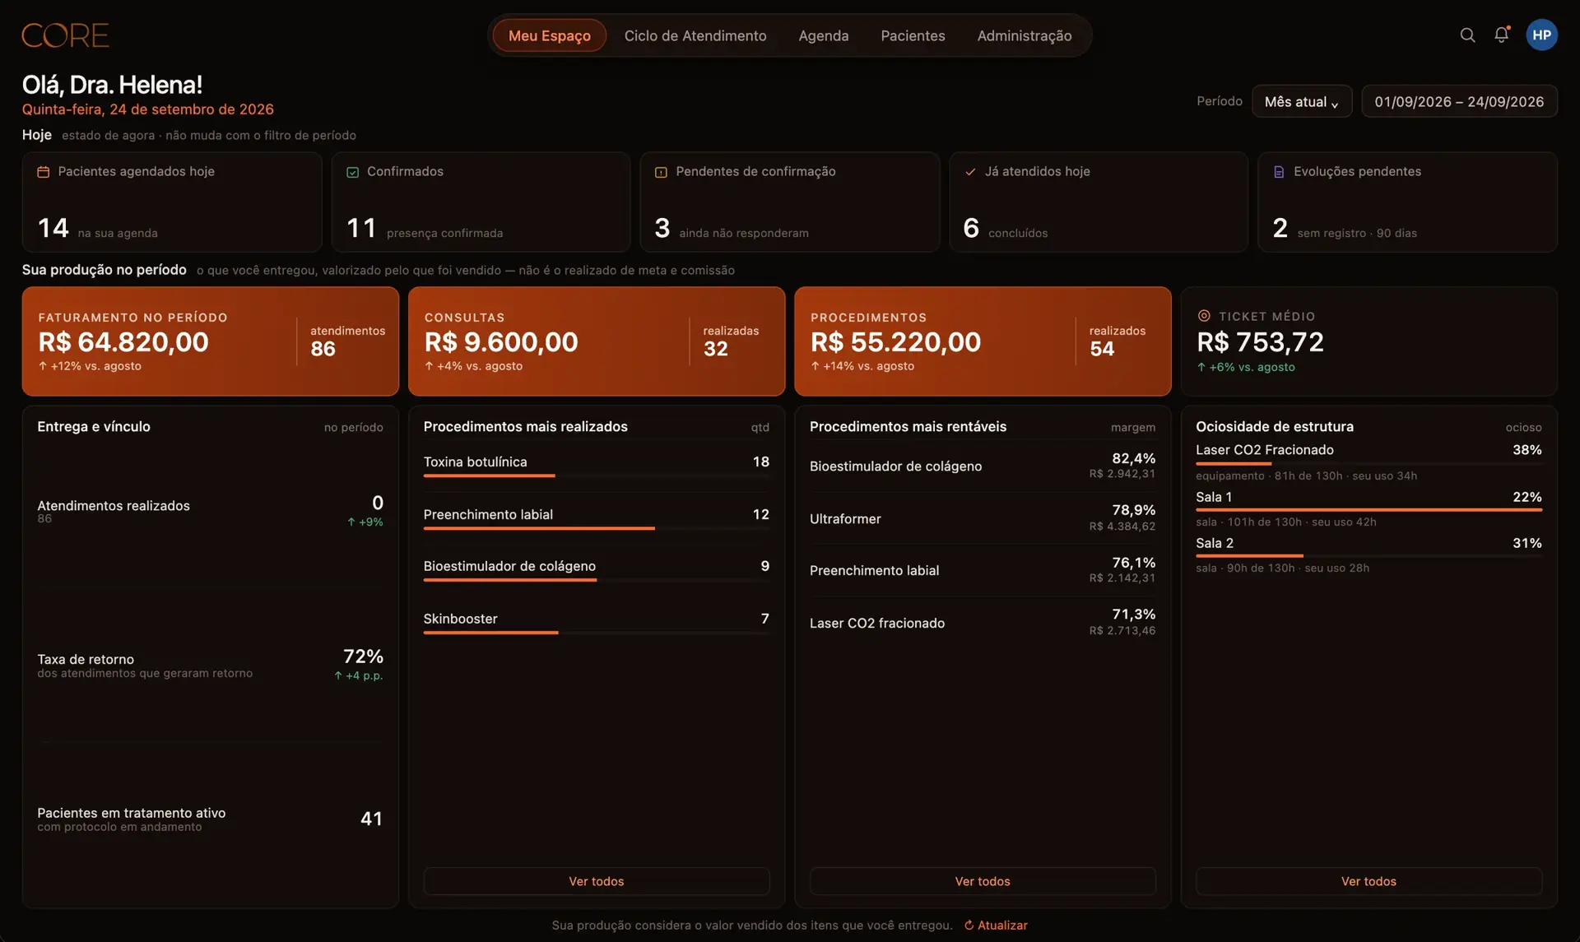Screen dimensions: 1580x942
Task: Click calendar icon on Pacientes agendados hoje
Action: [x=44, y=172]
